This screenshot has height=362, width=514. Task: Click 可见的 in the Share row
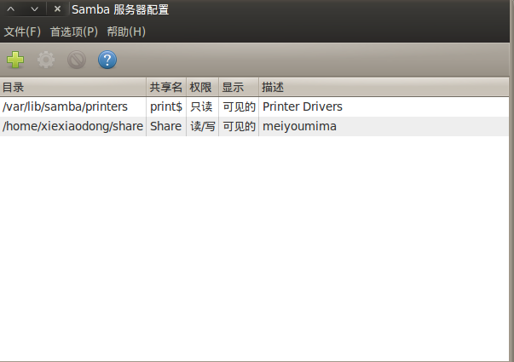pos(239,126)
